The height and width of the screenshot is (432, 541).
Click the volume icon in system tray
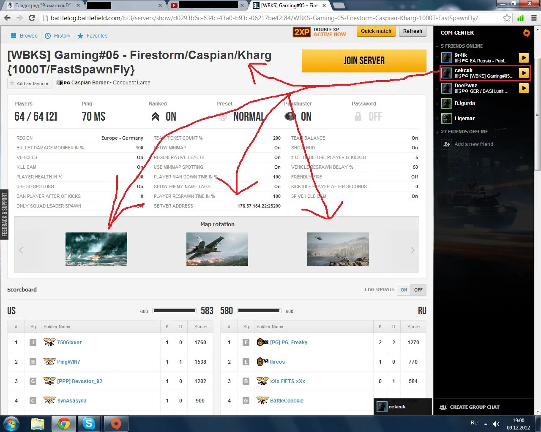[x=496, y=424]
